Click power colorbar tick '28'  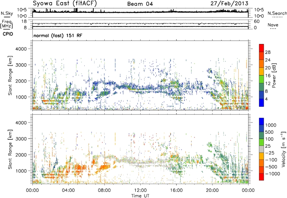point(268,52)
